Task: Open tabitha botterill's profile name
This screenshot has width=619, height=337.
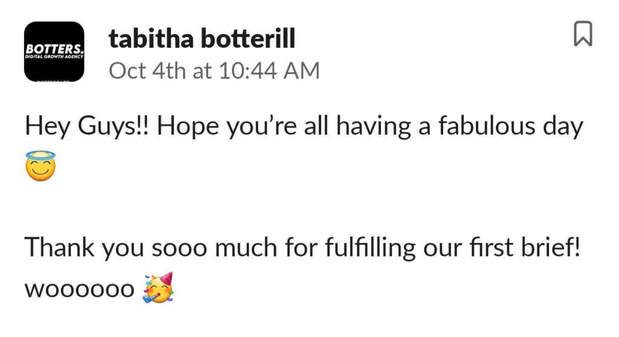Action: pos(202,39)
